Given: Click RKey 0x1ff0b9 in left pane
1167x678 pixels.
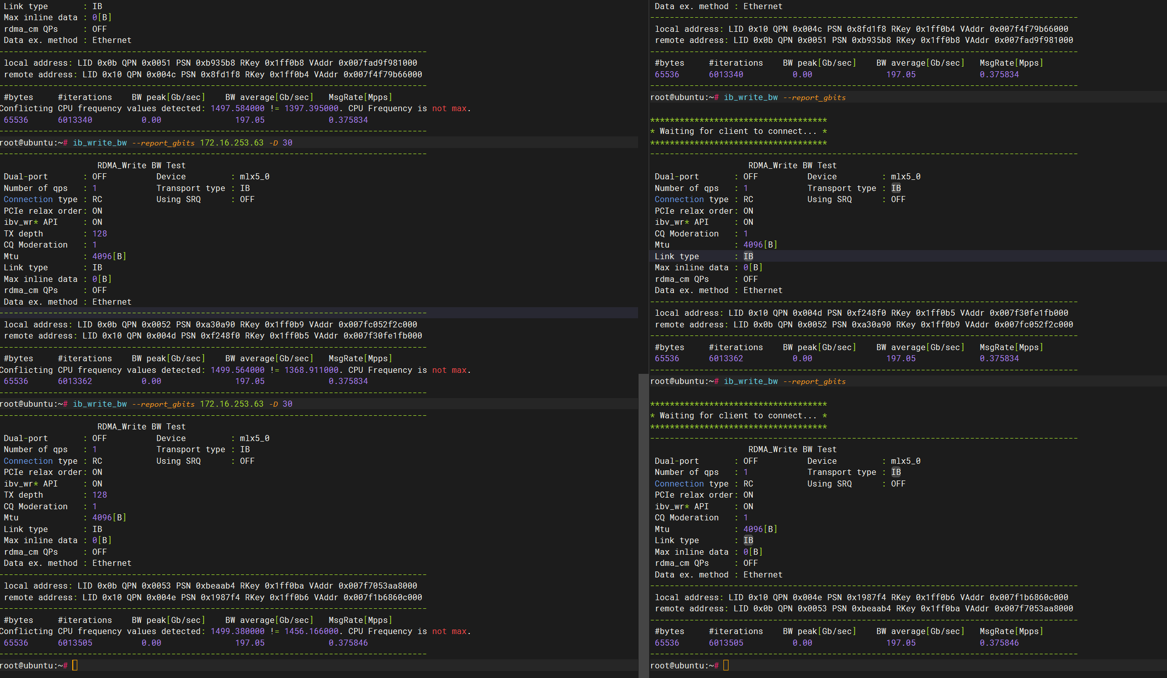Looking at the screenshot, I should 284,325.
